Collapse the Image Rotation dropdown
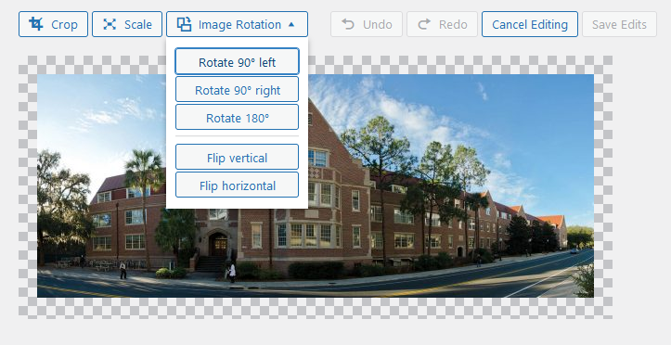Image resolution: width=671 pixels, height=345 pixels. pos(237,24)
